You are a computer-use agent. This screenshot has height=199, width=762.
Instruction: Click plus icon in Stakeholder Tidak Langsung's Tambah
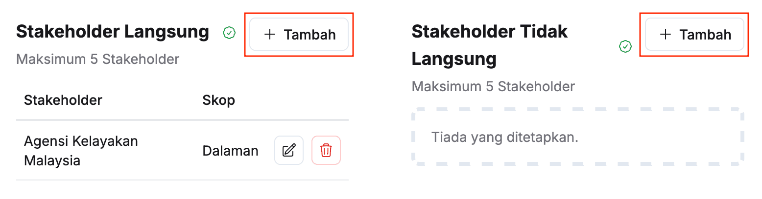665,35
